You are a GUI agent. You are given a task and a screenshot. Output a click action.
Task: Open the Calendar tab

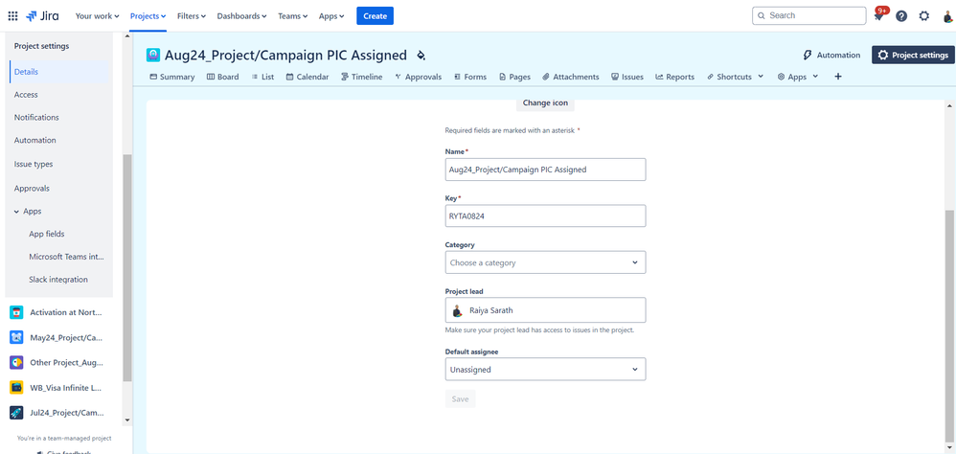click(x=307, y=77)
